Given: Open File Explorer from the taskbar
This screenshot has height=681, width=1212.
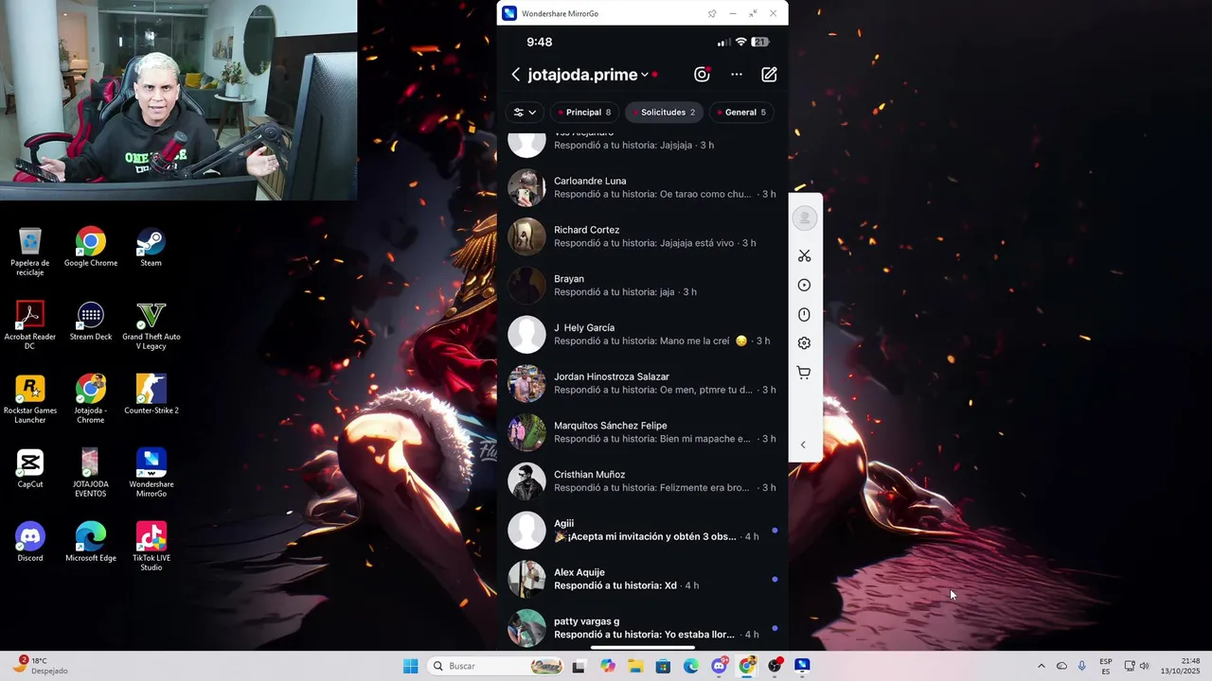Looking at the screenshot, I should coord(635,666).
